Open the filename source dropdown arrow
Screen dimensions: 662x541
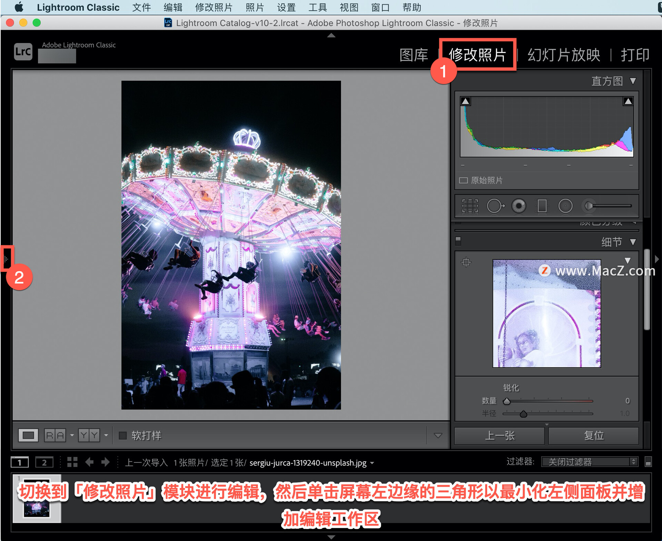coord(372,463)
